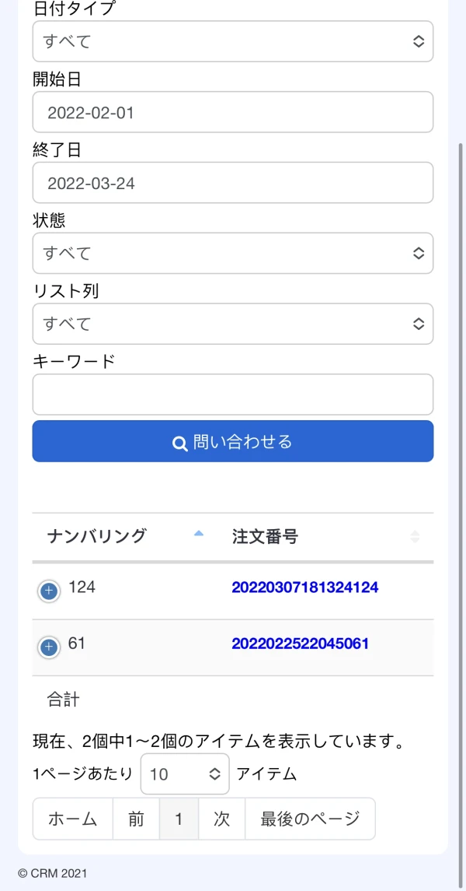
Task: Click 開始日 date field
Action: tap(232, 112)
